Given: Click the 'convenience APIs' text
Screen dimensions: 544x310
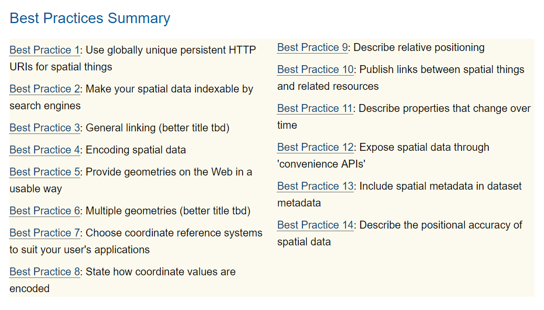Looking at the screenshot, I should [321, 164].
